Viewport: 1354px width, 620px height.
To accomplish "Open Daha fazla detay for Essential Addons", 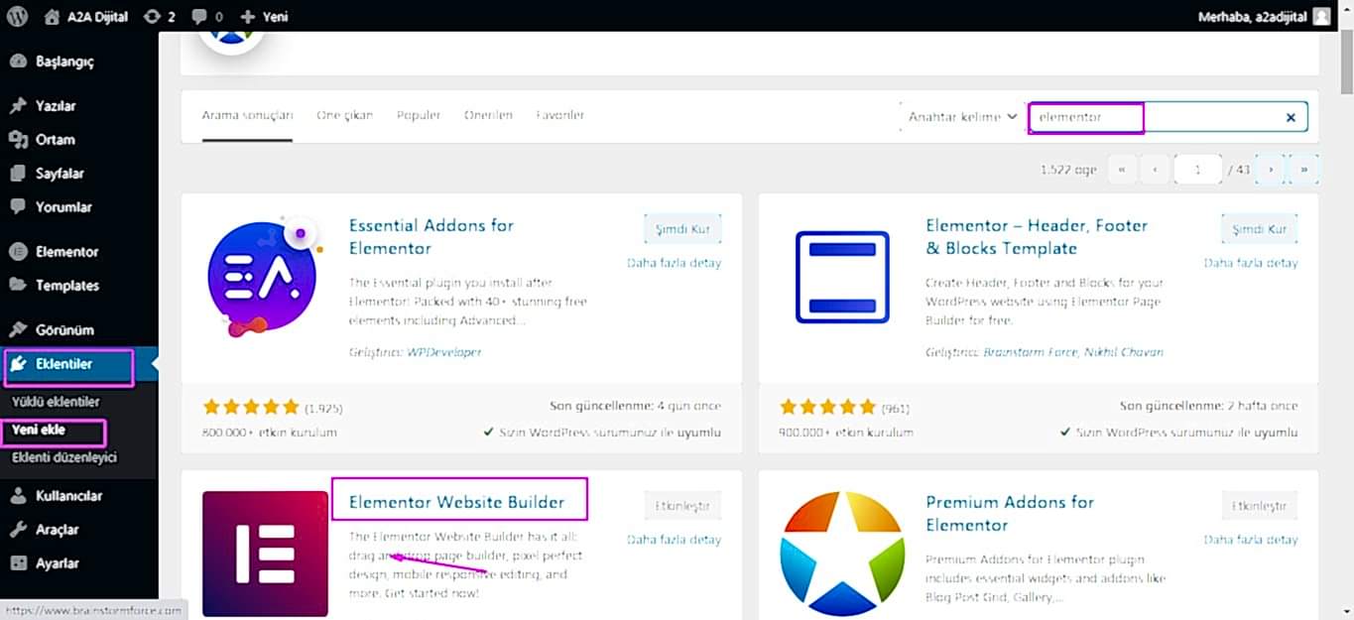I will point(674,263).
